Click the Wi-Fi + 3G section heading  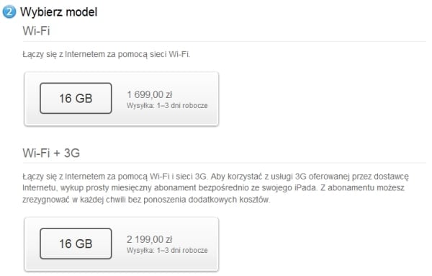(x=51, y=153)
